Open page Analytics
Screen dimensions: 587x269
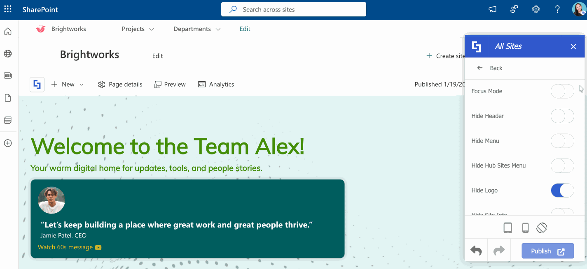click(216, 85)
